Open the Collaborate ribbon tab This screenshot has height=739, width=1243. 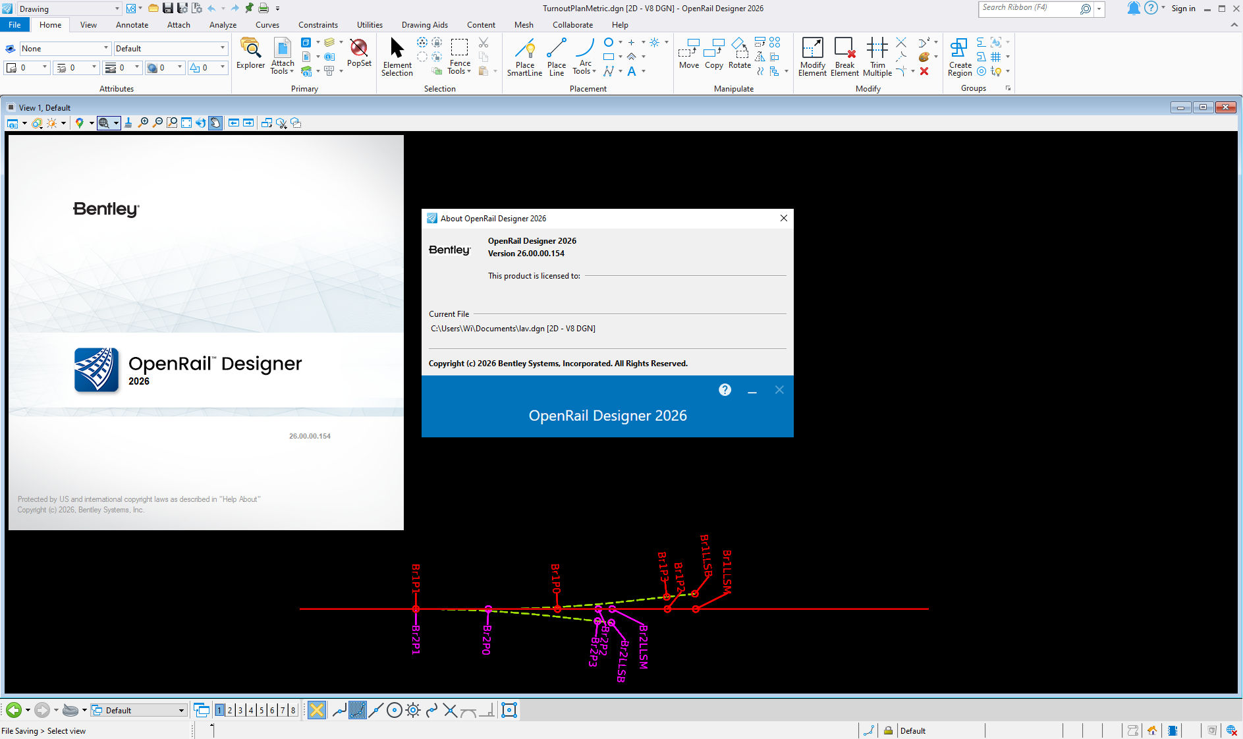click(x=572, y=25)
